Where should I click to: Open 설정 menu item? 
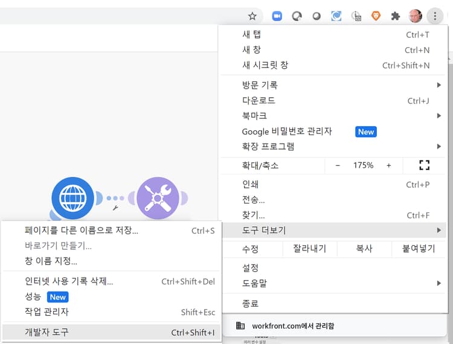[334, 268]
